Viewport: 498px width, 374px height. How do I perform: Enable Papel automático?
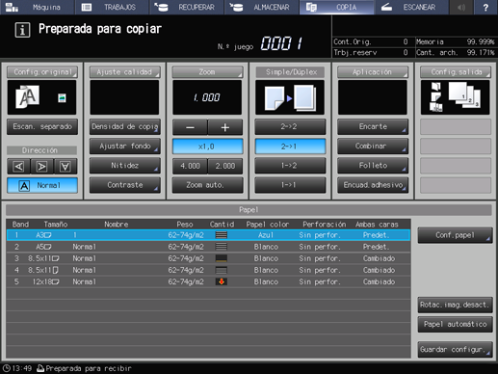455,324
